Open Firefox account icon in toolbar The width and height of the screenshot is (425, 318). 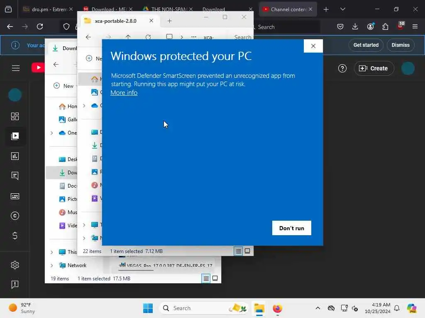coord(370,26)
